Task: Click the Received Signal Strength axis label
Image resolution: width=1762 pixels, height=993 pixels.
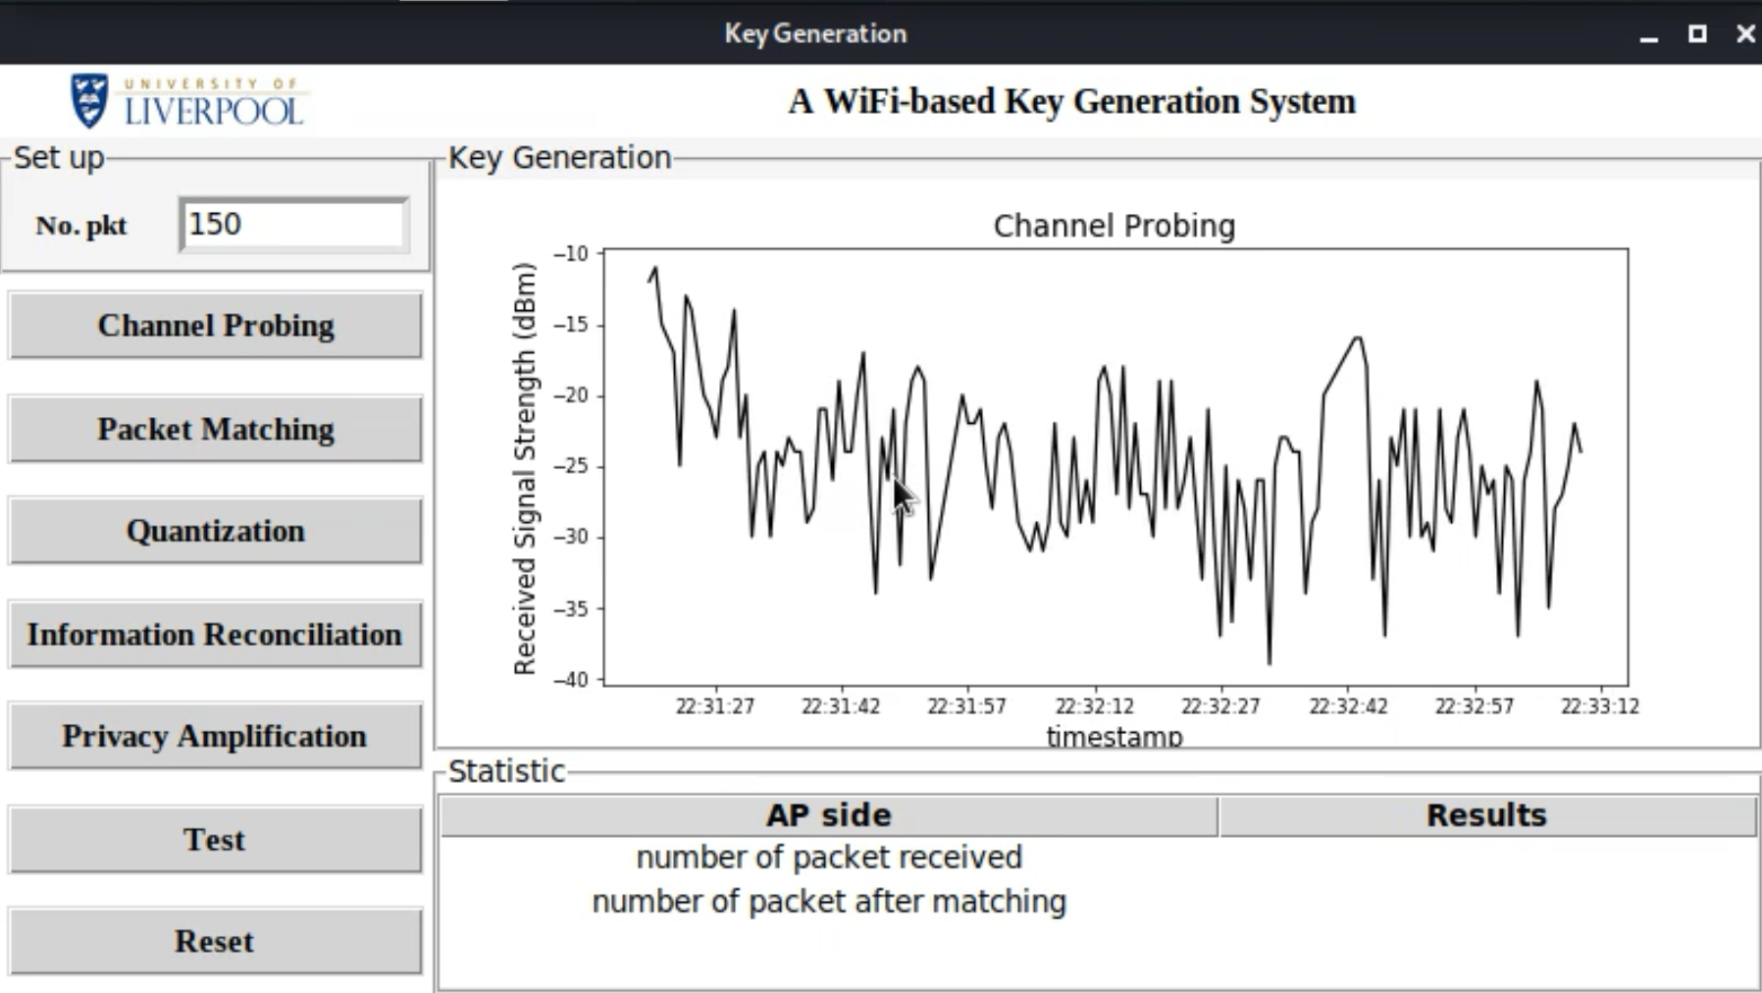Action: (x=525, y=468)
